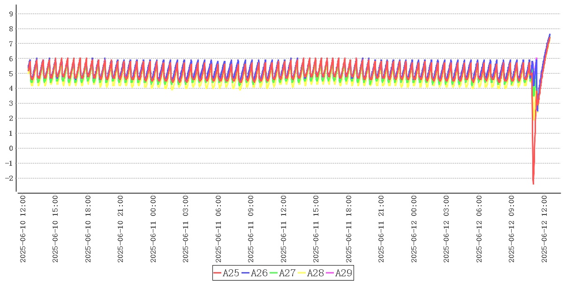This screenshot has width=566, height=281.
Task: Click the y-axis value 0 label
Action: tap(11, 148)
